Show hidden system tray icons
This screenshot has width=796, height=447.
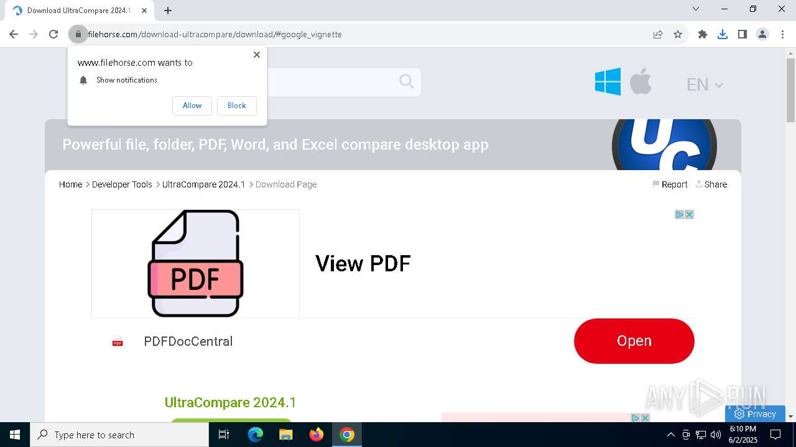[670, 435]
